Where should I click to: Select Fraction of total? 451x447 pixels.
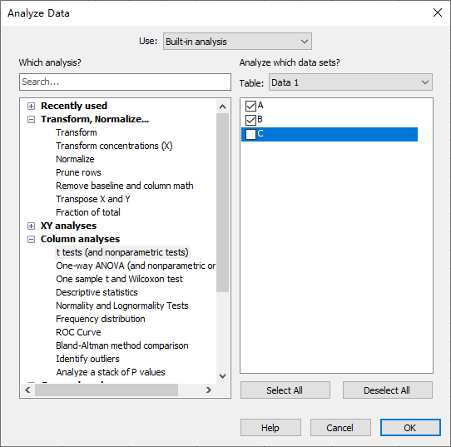(x=88, y=212)
